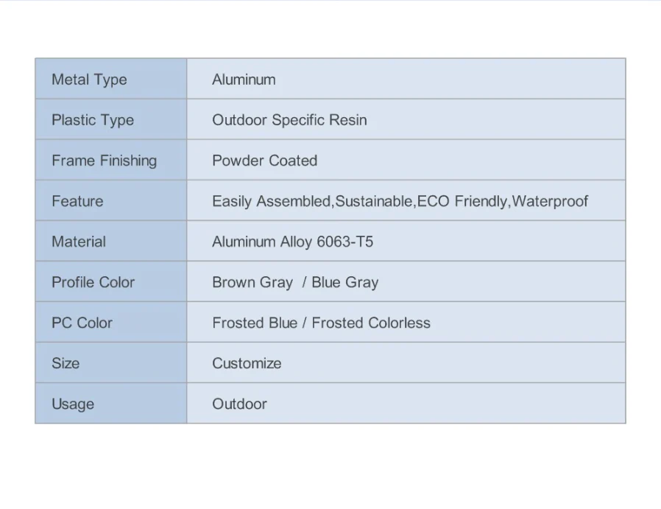Select the Aluminum Alloy 6063-T5 value

(x=292, y=242)
